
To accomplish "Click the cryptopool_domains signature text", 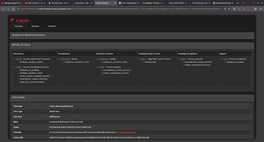I will 235,62.
